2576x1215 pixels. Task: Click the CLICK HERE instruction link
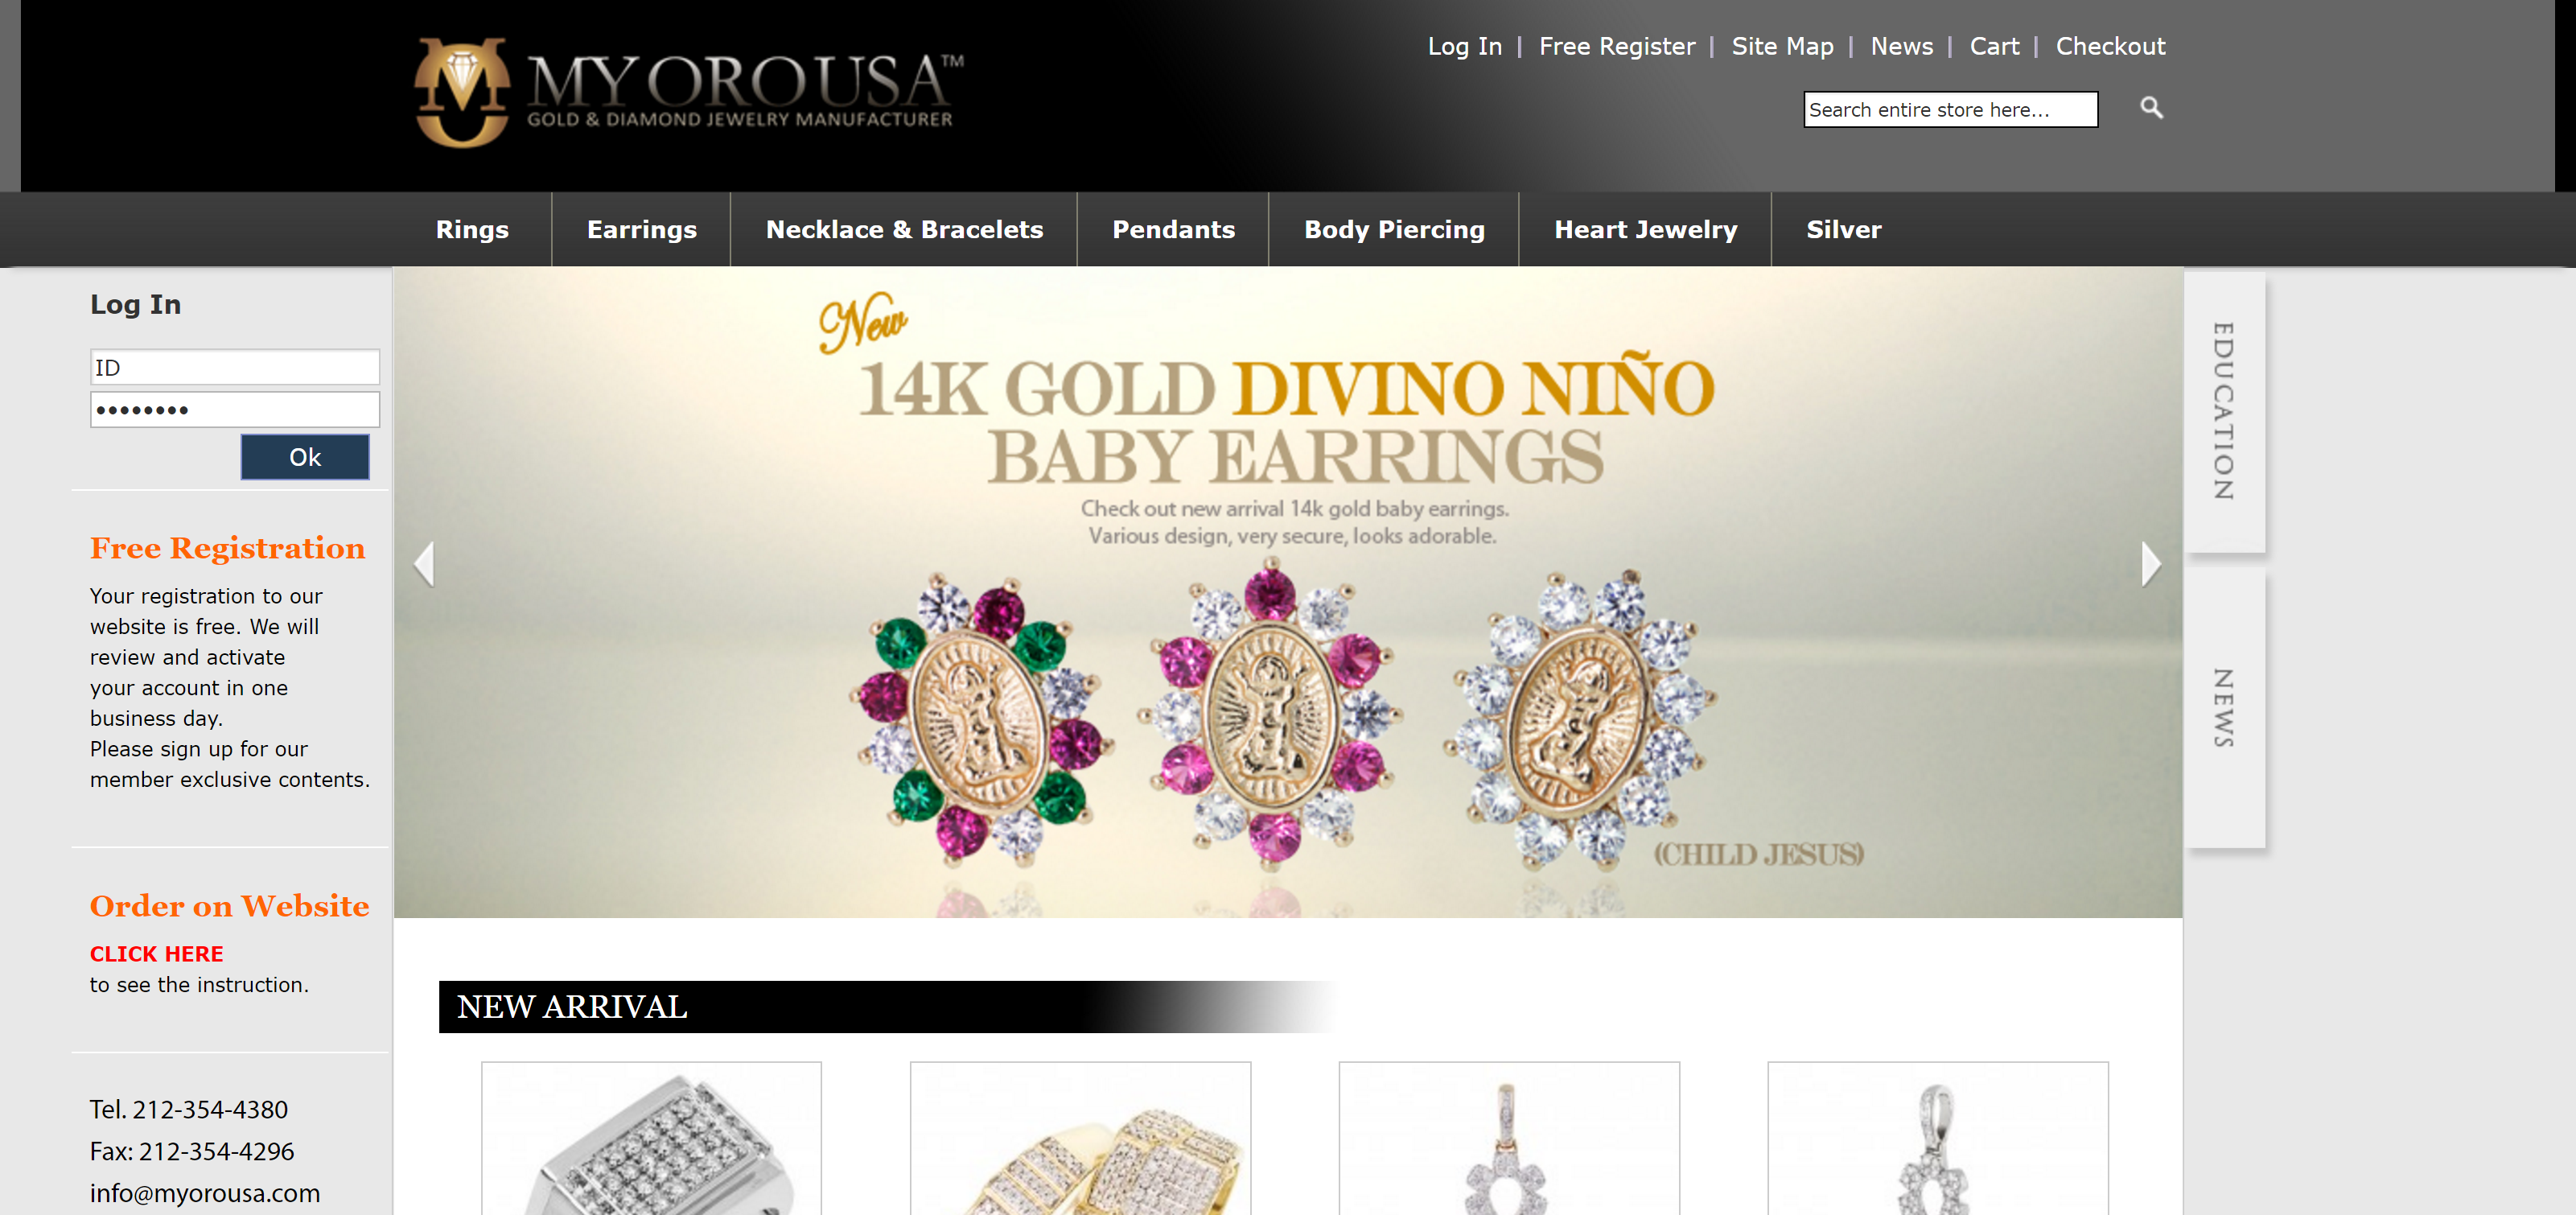(157, 954)
